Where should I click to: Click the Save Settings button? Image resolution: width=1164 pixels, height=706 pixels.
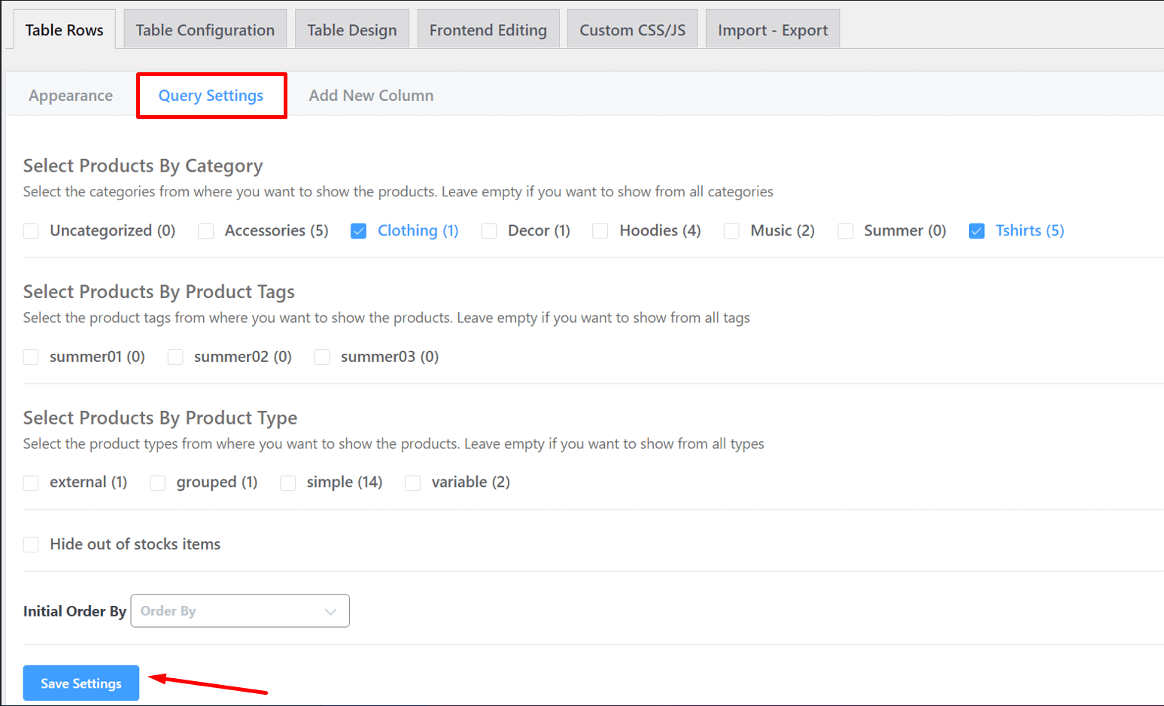pos(80,683)
